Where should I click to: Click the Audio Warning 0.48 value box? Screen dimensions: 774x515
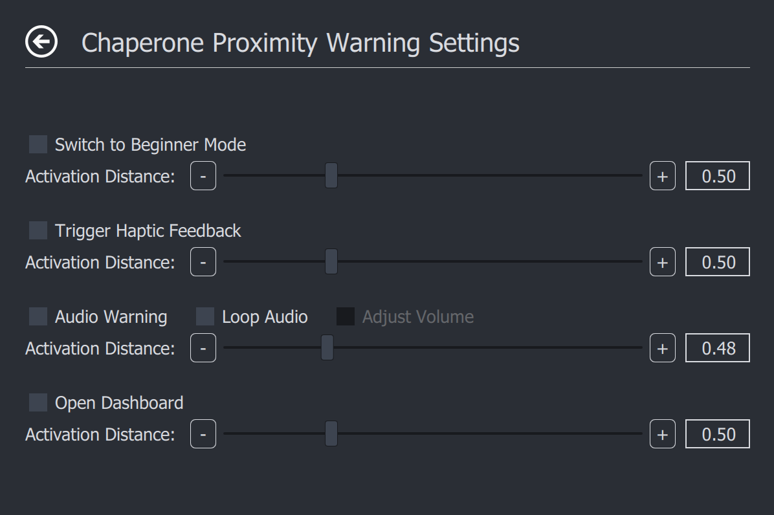coord(718,348)
